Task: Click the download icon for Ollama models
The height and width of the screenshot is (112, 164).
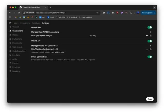Action: point(147,49)
